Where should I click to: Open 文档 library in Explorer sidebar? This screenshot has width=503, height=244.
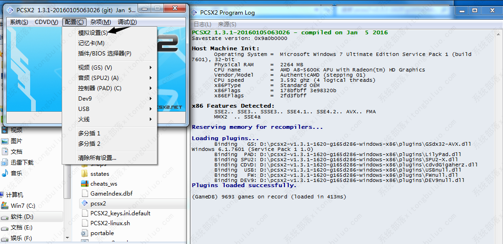16,151
